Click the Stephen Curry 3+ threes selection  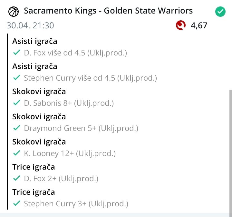pyautogui.click(x=76, y=204)
